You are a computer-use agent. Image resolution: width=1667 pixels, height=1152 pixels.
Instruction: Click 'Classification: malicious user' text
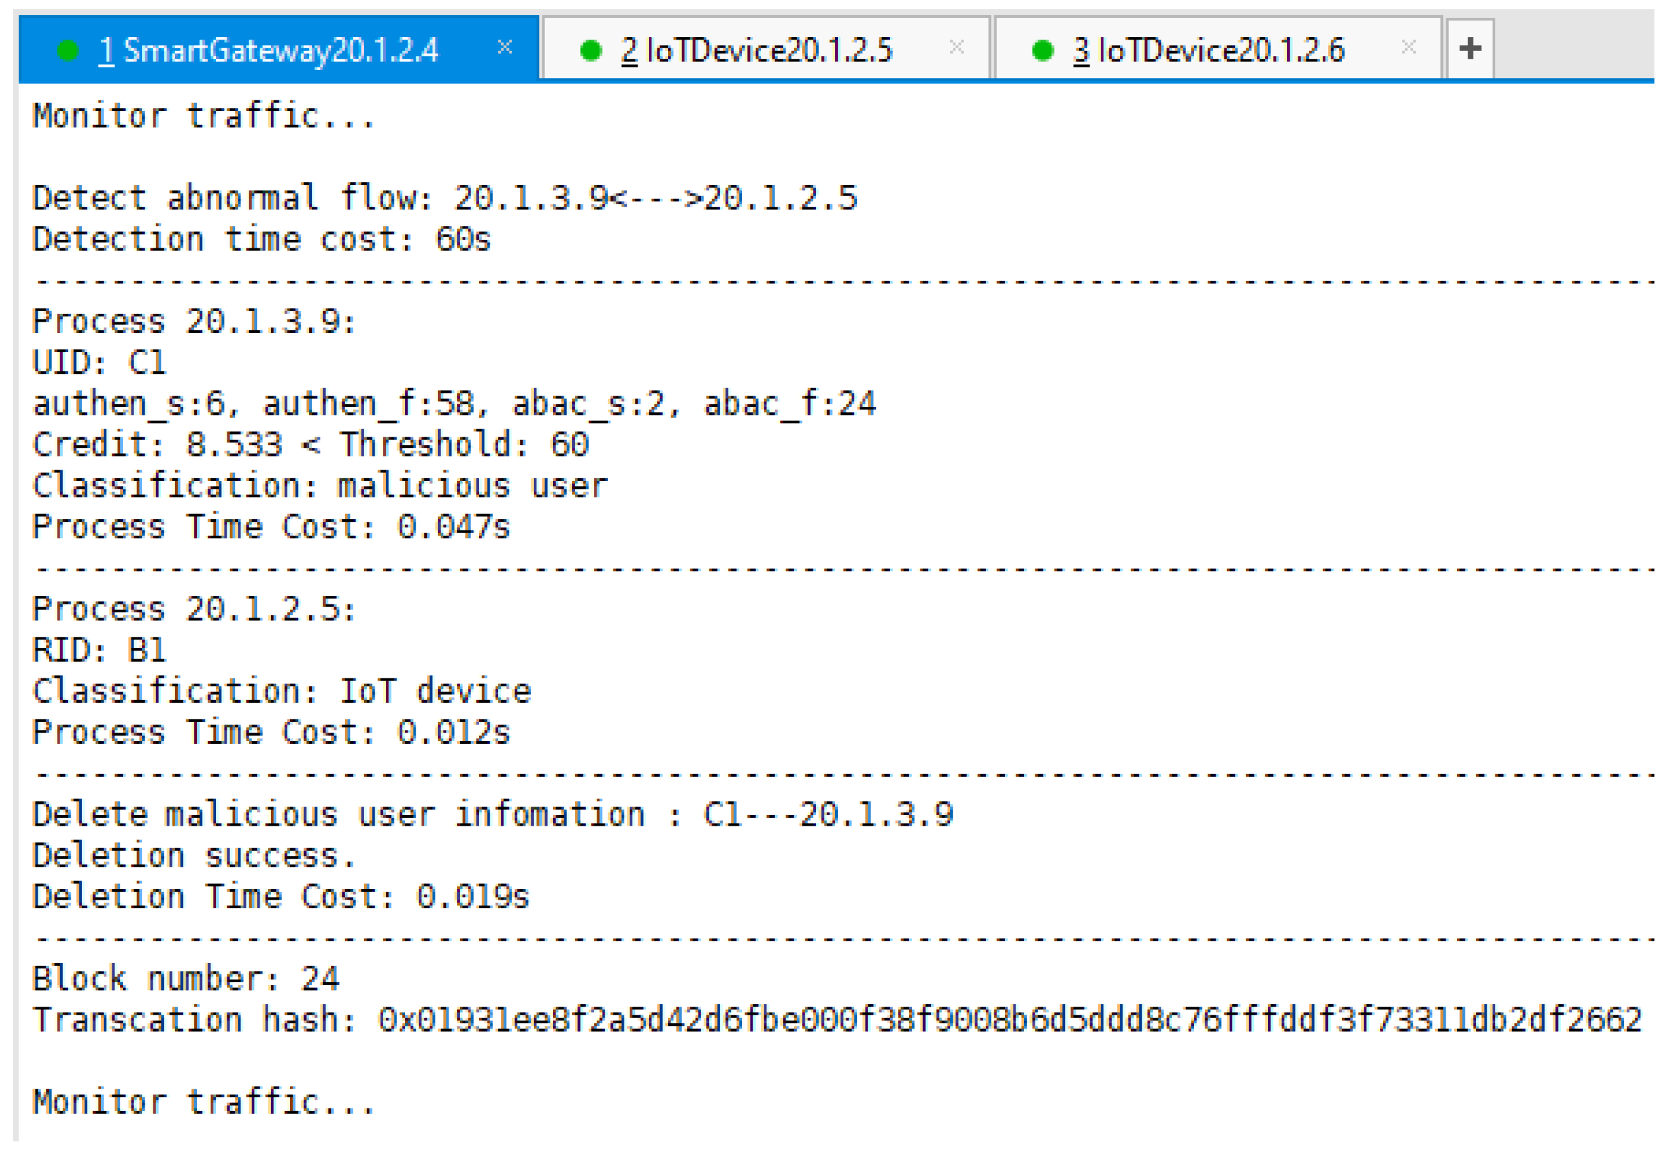click(320, 485)
